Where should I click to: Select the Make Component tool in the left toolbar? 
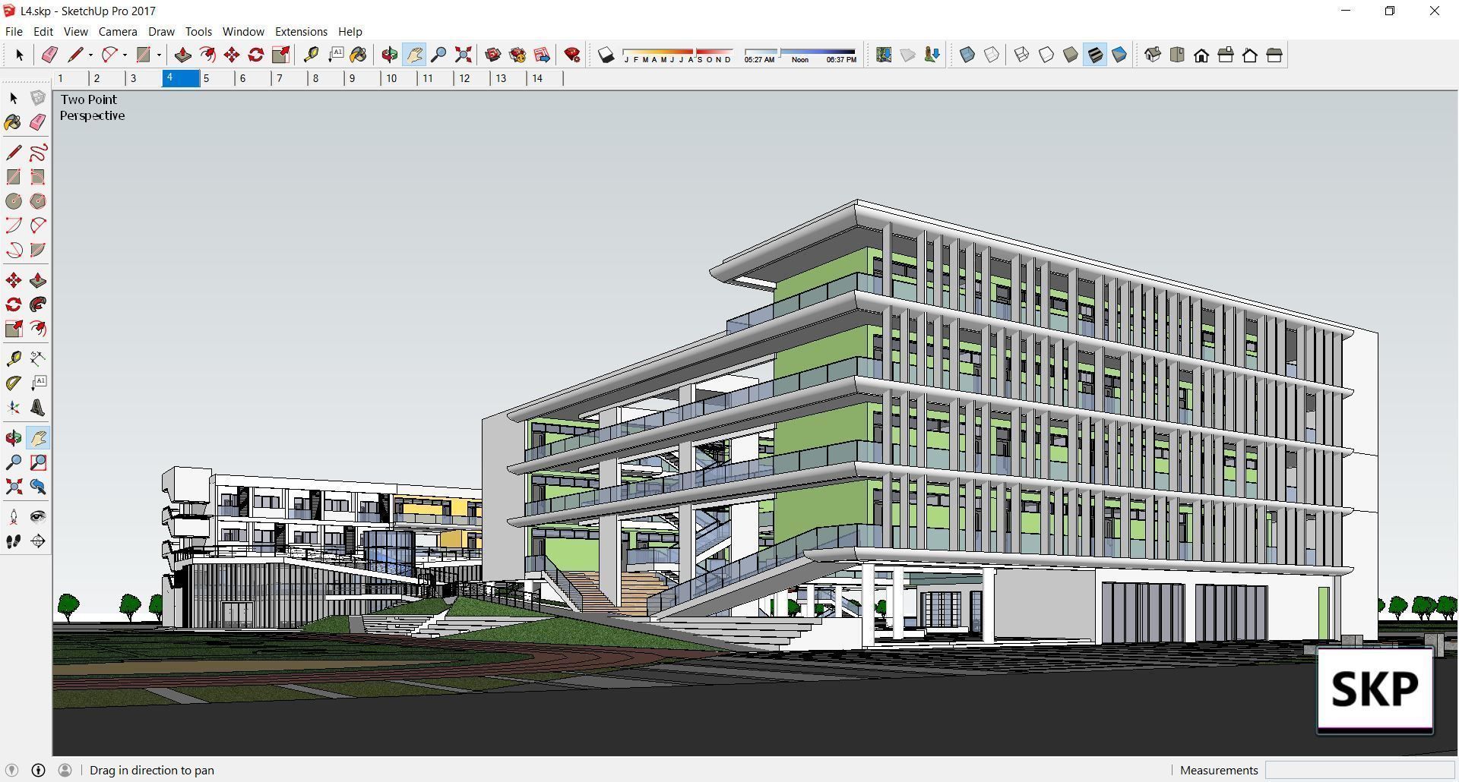tap(38, 98)
